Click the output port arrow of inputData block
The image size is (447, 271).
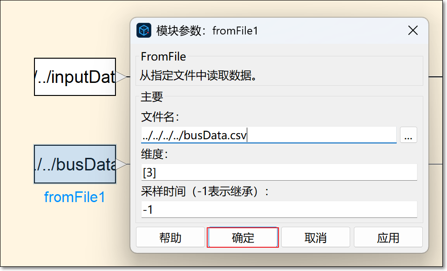121,77
